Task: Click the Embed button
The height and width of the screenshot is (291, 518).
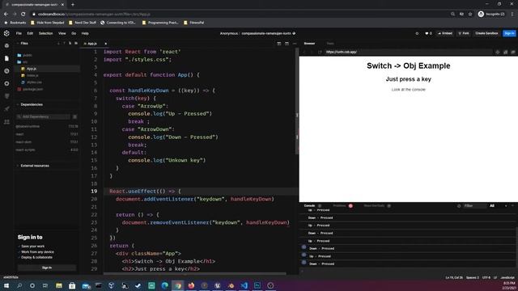Action: 445,33
